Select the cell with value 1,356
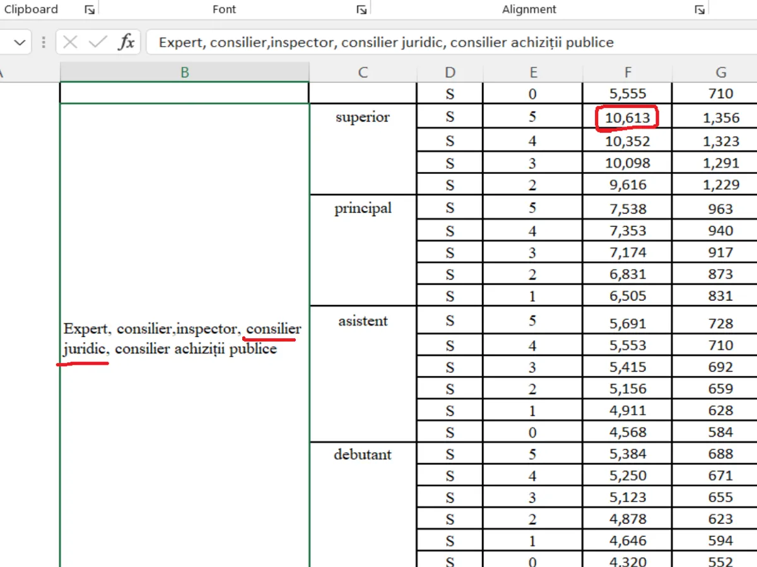The image size is (757, 567). pyautogui.click(x=720, y=118)
